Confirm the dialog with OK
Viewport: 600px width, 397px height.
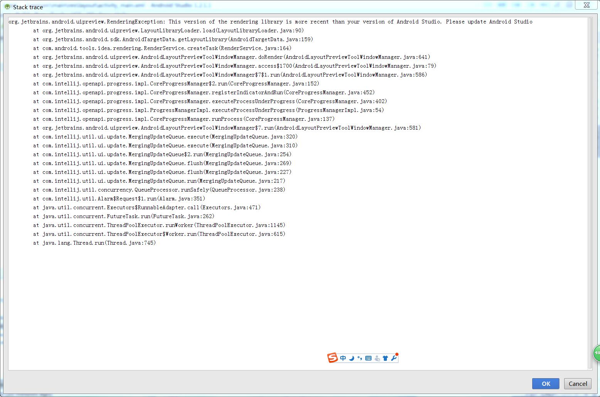click(x=546, y=384)
